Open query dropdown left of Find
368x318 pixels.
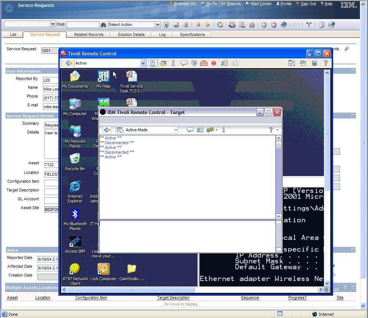(53, 24)
